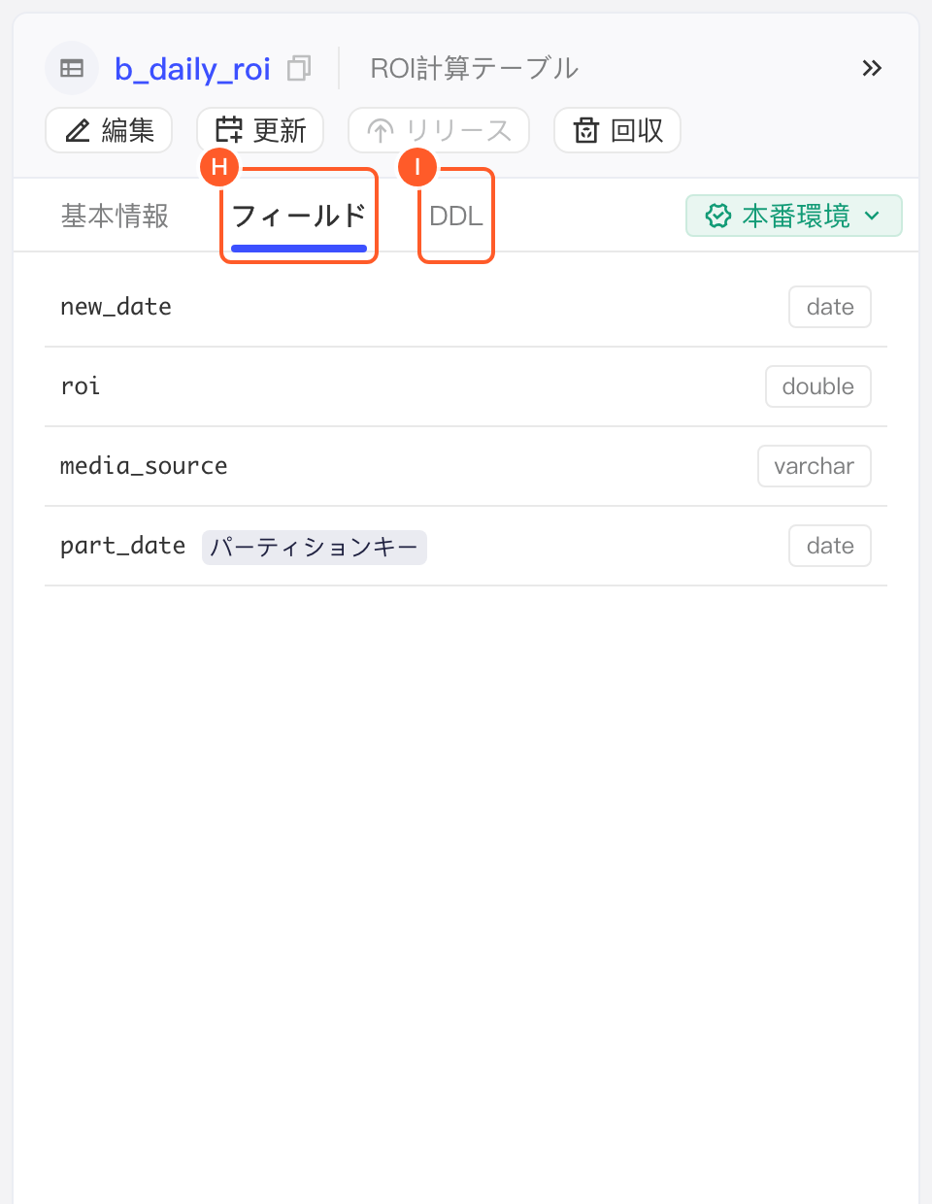The image size is (932, 1204).
Task: Click the ROI計算テーブル description text
Action: tap(475, 68)
